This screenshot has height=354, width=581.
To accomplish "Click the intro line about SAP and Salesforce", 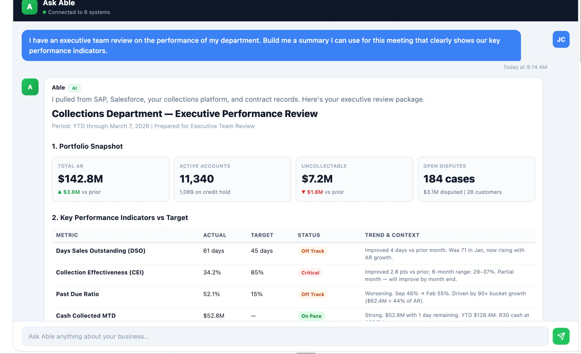I will tap(238, 99).
